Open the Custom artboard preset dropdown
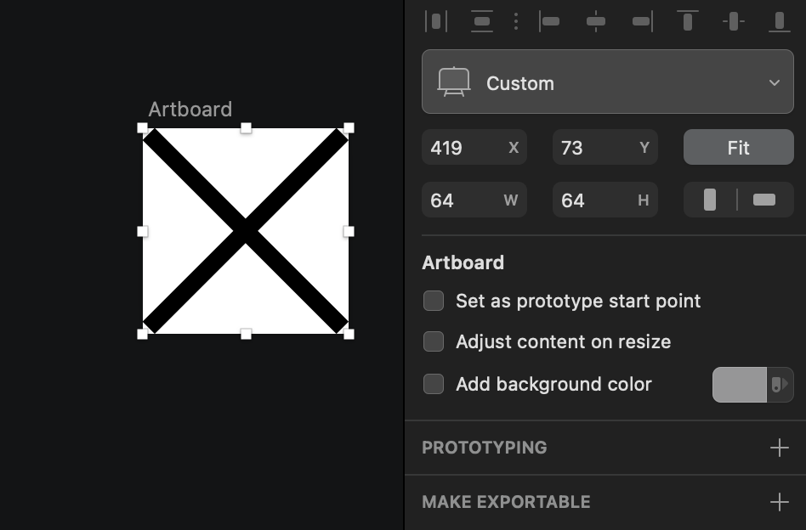Screen dimensions: 806x530 [x=607, y=82]
